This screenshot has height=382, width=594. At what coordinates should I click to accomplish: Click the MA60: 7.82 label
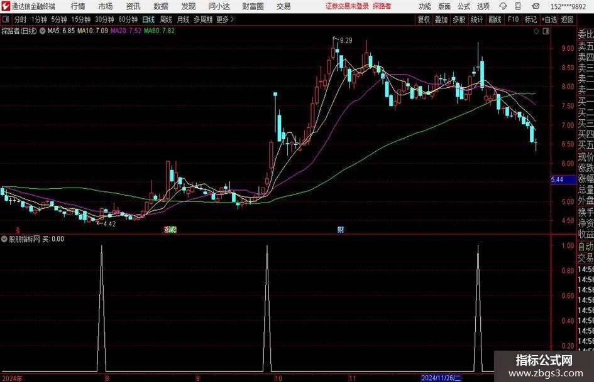pyautogui.click(x=159, y=31)
